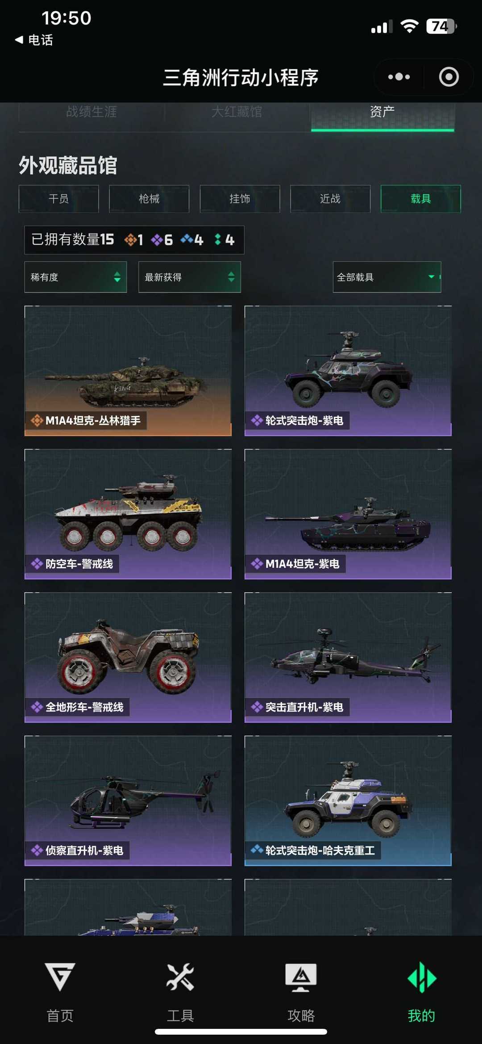Tap the mini program close circle icon
The height and width of the screenshot is (1044, 482).
449,77
